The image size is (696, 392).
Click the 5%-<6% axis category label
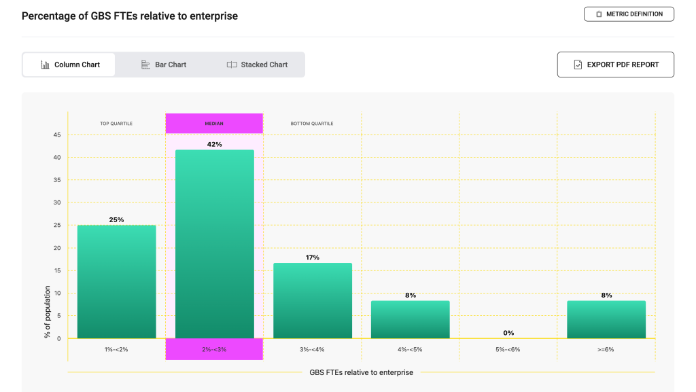[x=508, y=349]
